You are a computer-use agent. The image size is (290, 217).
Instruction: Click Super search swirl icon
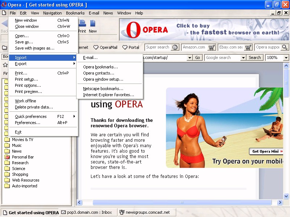point(175,47)
